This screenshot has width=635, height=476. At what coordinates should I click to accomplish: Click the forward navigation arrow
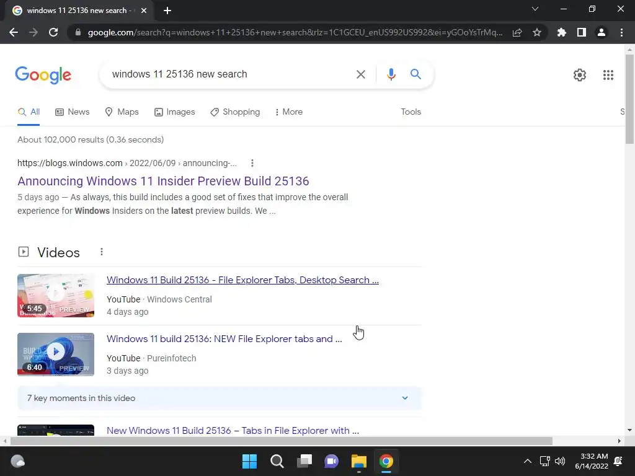33,32
